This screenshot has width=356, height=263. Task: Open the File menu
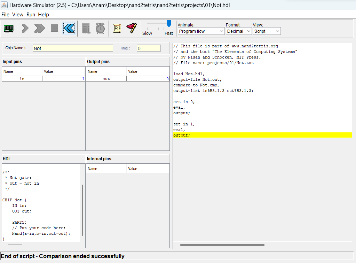(5, 15)
